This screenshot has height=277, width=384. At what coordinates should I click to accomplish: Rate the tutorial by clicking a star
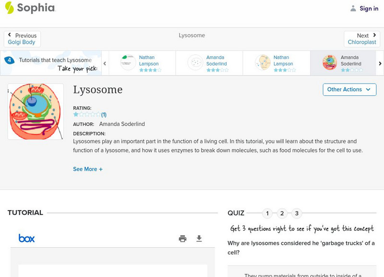click(76, 114)
